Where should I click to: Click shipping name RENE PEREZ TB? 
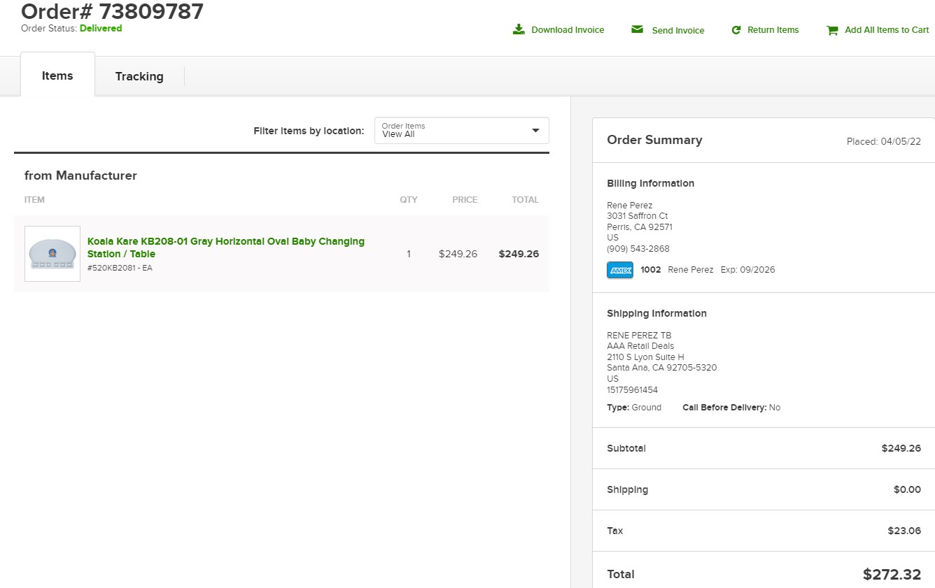pos(639,336)
